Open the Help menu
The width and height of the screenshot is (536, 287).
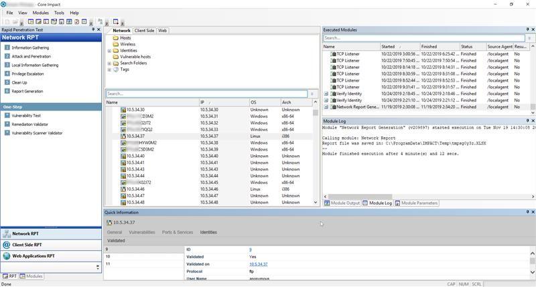click(74, 13)
